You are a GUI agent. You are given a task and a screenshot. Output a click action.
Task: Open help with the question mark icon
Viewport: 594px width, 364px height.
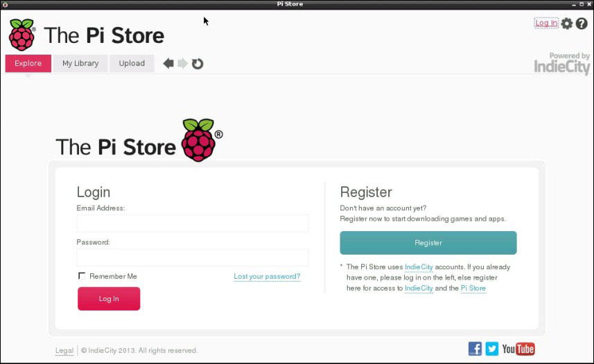[582, 24]
